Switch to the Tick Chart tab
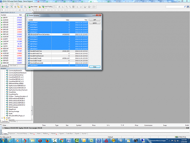 click(x=13, y=66)
